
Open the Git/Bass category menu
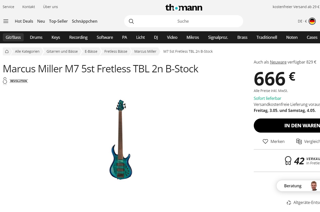[x=13, y=37]
